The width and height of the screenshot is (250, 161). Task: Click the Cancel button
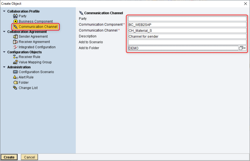[29, 157]
